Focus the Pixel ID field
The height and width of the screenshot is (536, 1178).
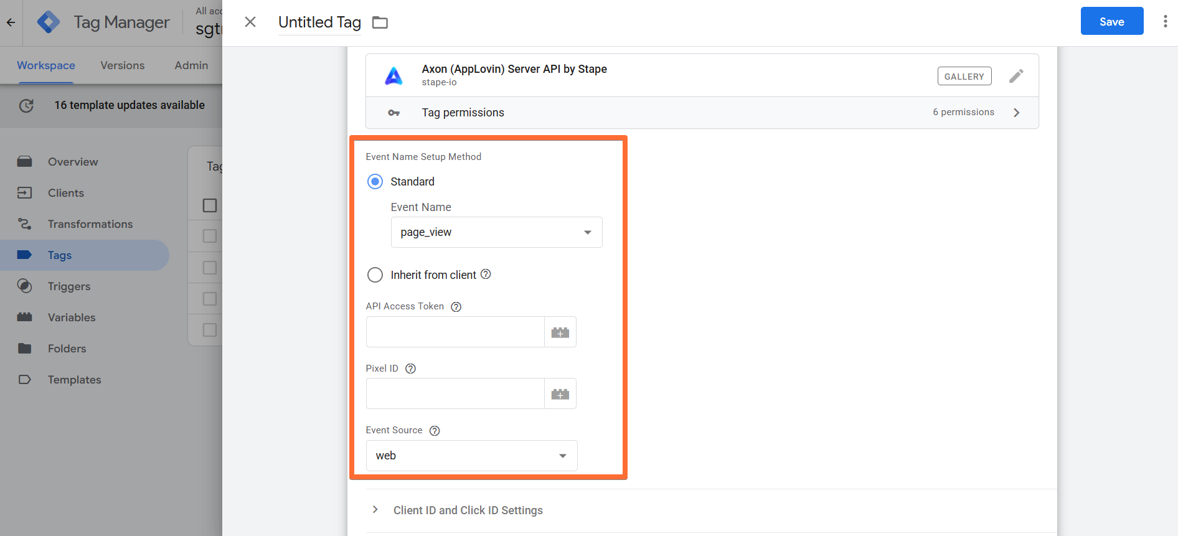coord(455,393)
